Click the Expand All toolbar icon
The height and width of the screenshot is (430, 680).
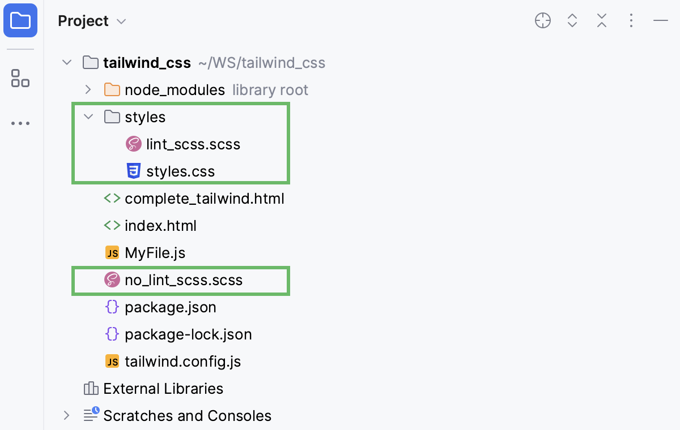572,20
